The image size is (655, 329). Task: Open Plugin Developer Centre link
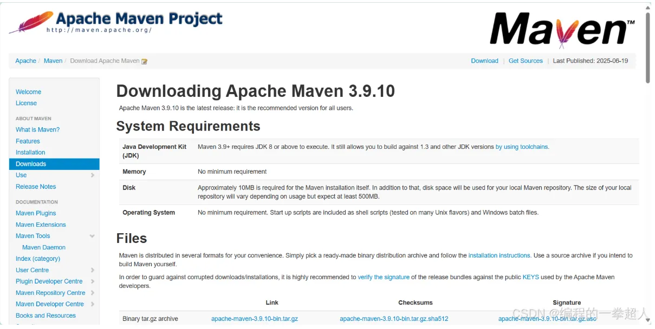(49, 281)
